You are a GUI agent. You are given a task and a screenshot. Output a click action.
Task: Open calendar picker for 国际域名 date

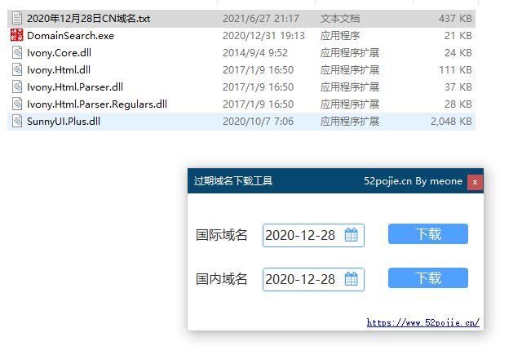tap(352, 235)
